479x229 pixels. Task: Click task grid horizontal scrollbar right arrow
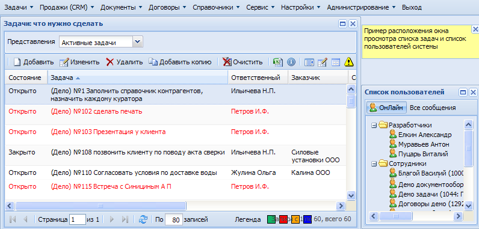coord(341,206)
